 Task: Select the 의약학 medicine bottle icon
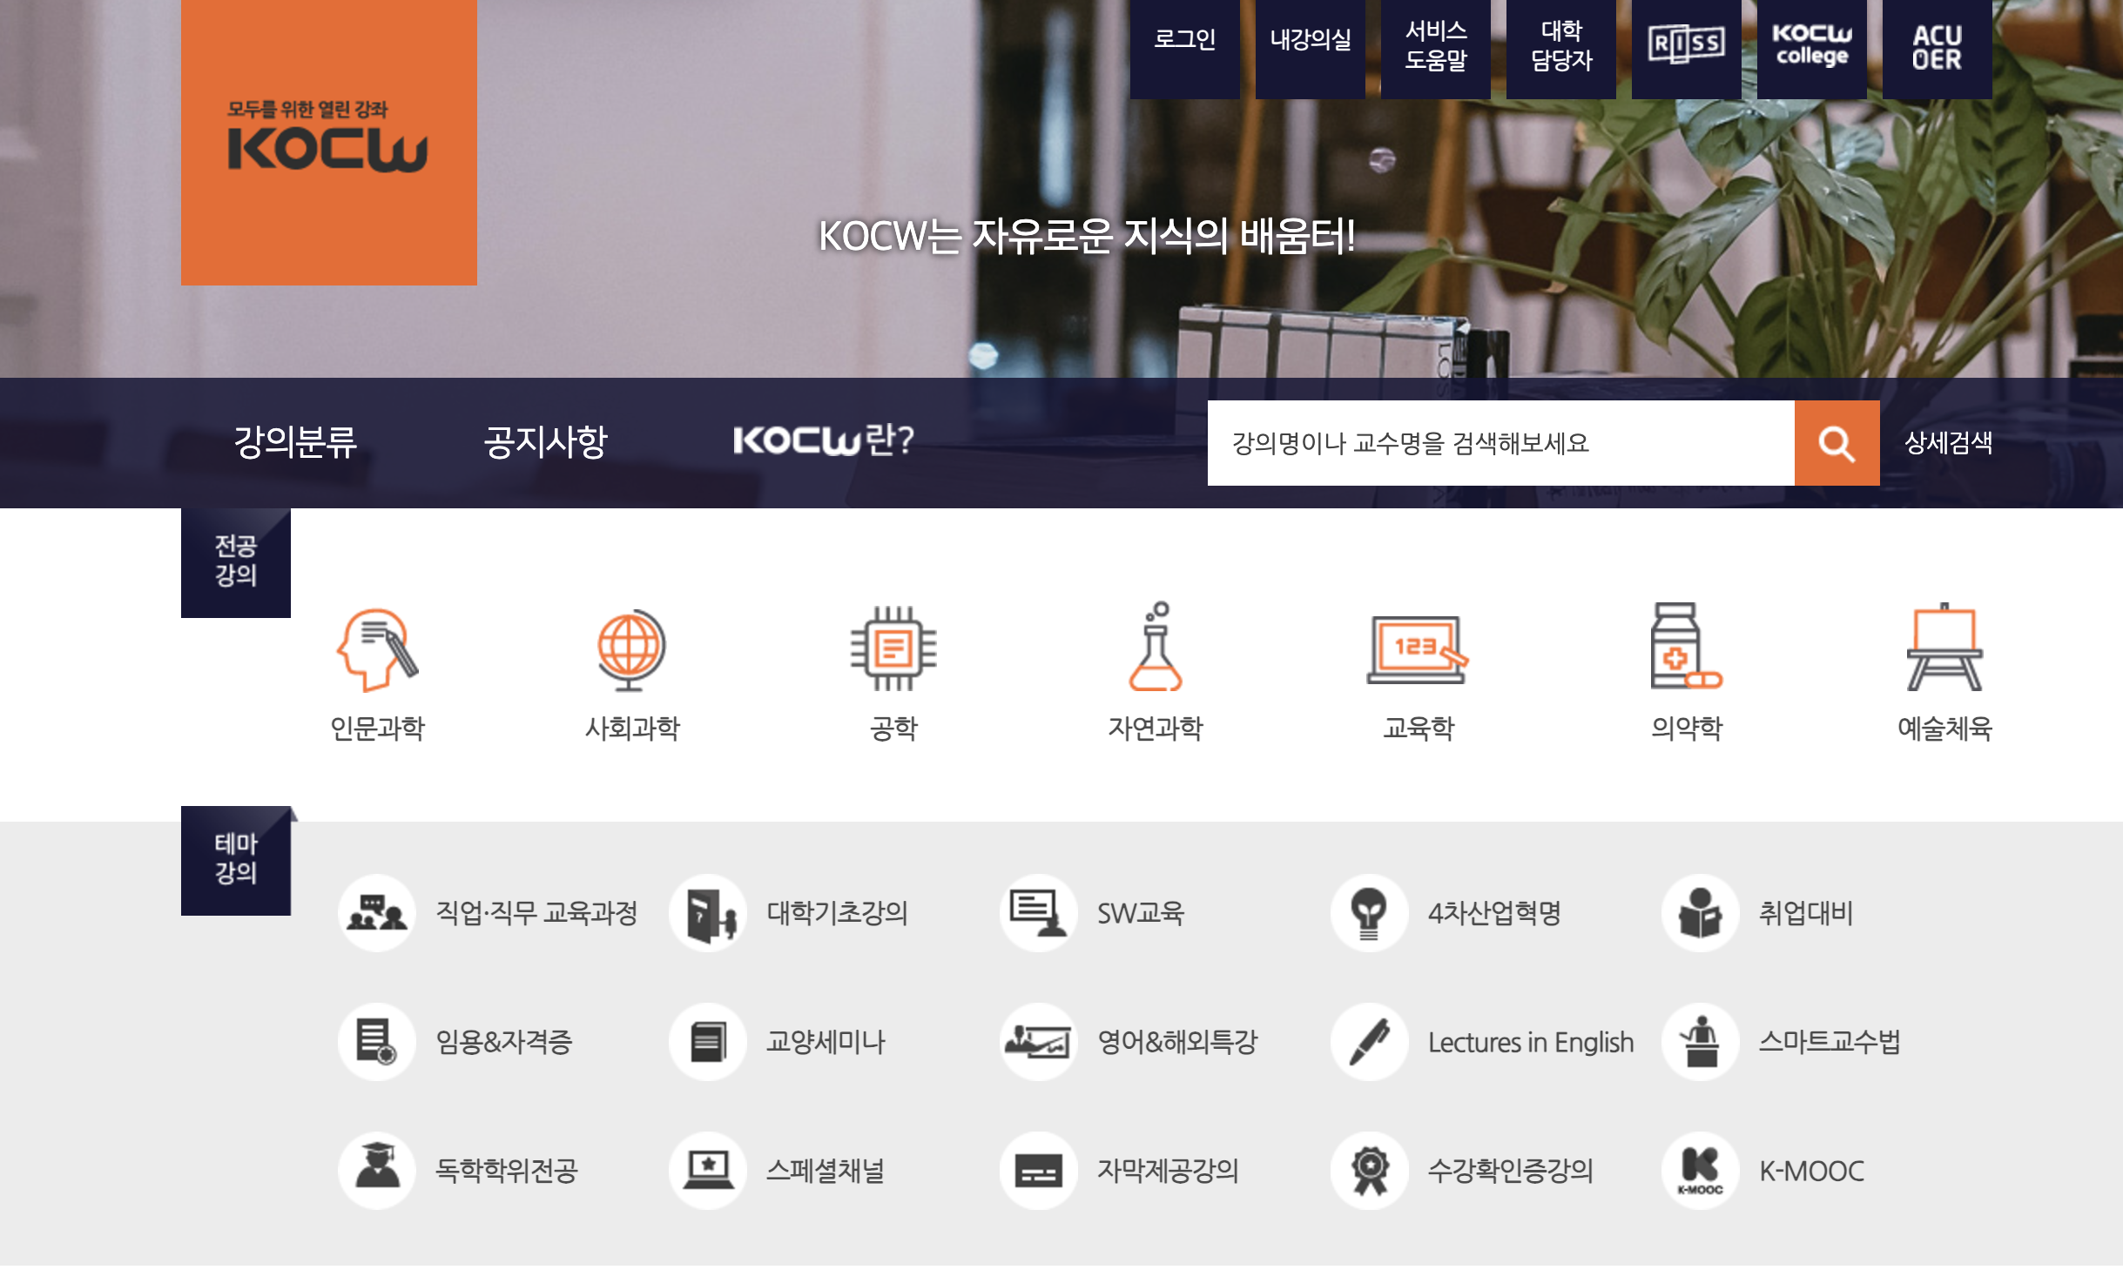1685,648
